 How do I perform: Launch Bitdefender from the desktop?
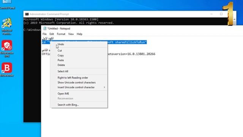[x=7, y=69]
